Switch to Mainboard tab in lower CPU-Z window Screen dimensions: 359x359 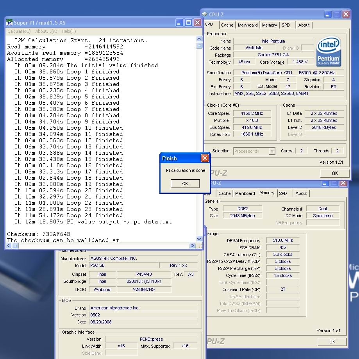click(245, 193)
